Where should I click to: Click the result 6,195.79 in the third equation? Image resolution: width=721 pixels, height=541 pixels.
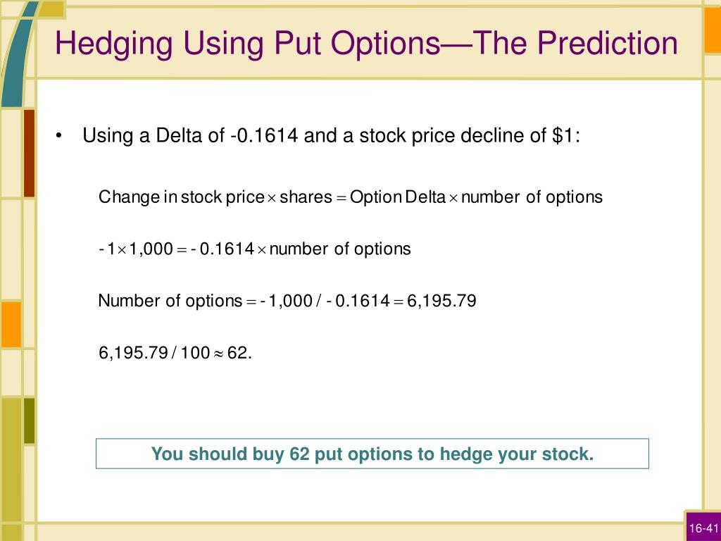coord(441,301)
